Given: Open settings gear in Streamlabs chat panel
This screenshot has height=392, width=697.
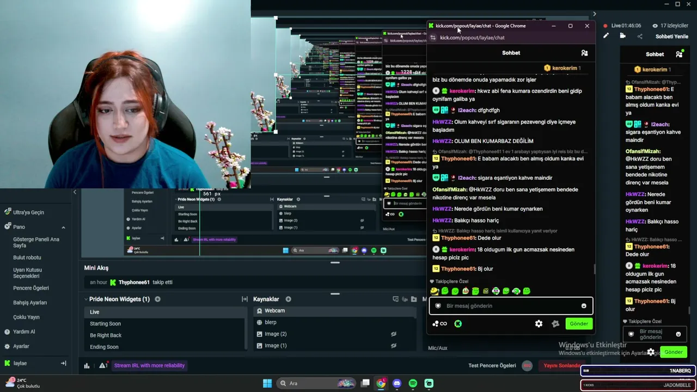Looking at the screenshot, I should coord(651,352).
